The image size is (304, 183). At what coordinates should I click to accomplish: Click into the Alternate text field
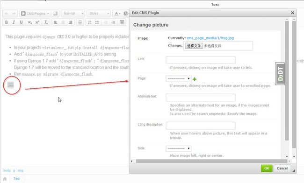coord(201,98)
